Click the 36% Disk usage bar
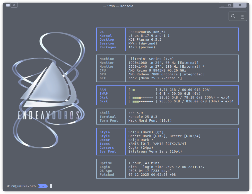252x194 pixels. 143,98
